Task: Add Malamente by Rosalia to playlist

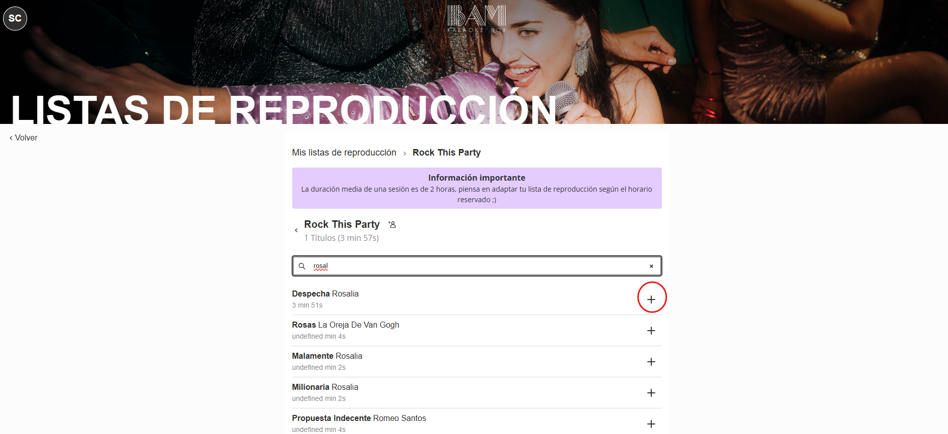Action: pyautogui.click(x=651, y=362)
